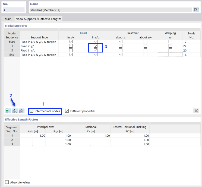Enable the Absolute values checkbox
202x187 pixels.
tap(7, 182)
